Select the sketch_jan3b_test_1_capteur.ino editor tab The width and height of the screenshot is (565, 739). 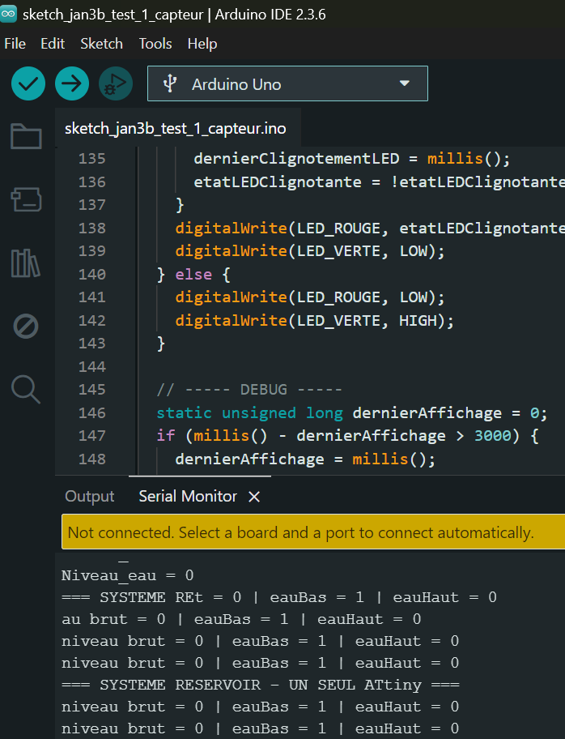tap(175, 129)
